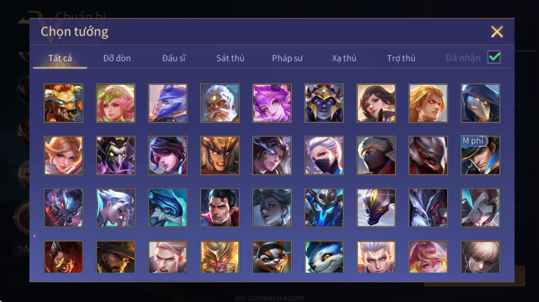Choose the purple-haired girl hero

pyautogui.click(x=272, y=103)
